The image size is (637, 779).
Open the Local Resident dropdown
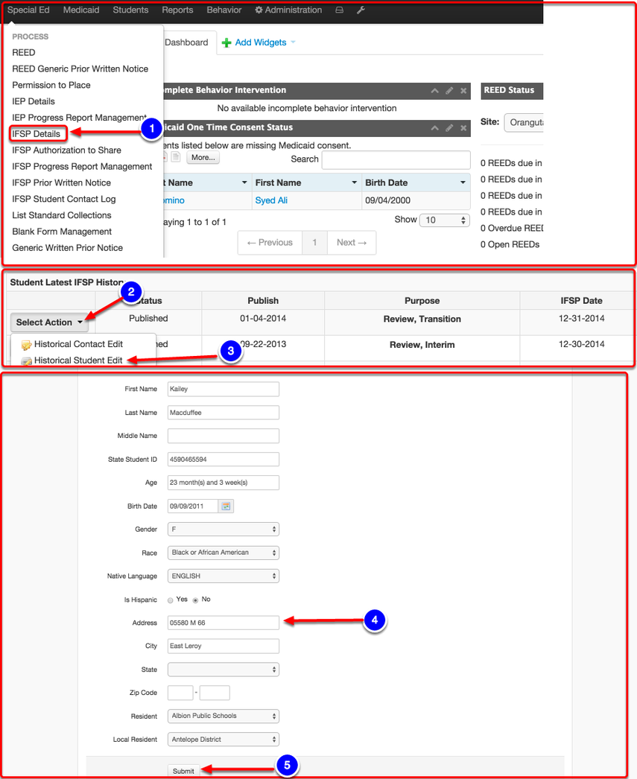pyautogui.click(x=223, y=740)
